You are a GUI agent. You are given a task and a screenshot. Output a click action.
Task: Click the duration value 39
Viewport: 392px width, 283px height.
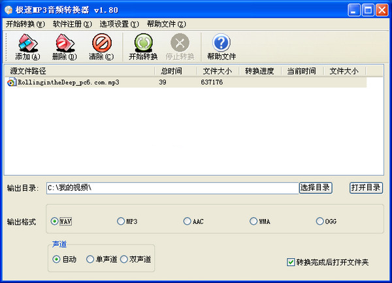pos(163,82)
